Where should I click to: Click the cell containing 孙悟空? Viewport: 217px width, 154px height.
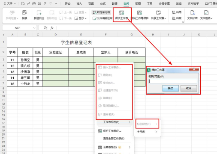pyautogui.click(x=25, y=60)
